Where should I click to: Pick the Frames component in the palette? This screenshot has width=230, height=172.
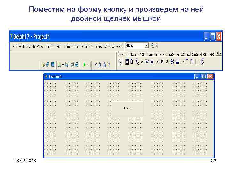pyautogui.click(x=127, y=61)
